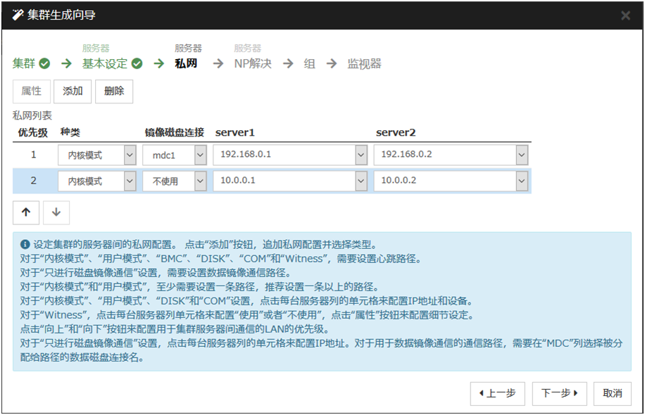Click the up arrow priority button
This screenshot has height=415, width=645.
coord(26,212)
